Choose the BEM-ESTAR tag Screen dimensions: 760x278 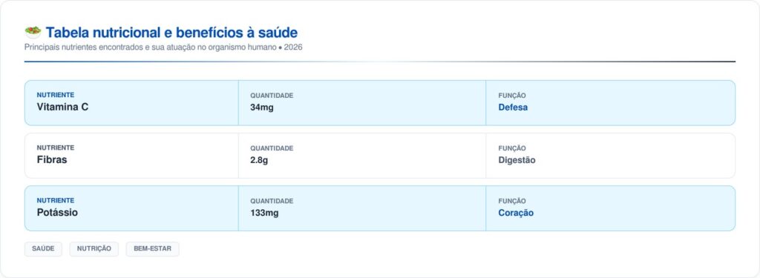click(x=153, y=249)
